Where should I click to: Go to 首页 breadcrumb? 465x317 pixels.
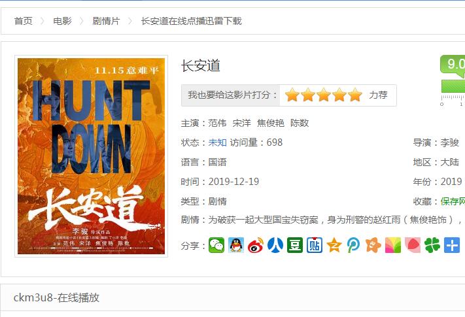click(x=23, y=21)
